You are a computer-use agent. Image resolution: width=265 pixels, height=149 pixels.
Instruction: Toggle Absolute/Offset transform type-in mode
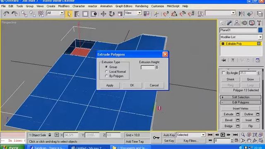tap(57, 135)
